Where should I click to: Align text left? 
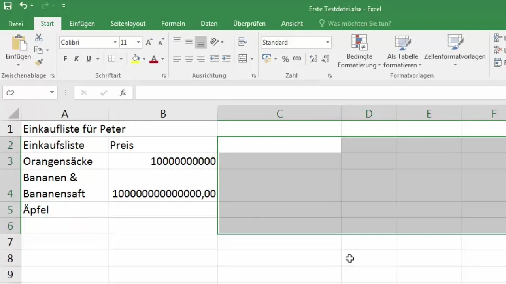(x=177, y=59)
